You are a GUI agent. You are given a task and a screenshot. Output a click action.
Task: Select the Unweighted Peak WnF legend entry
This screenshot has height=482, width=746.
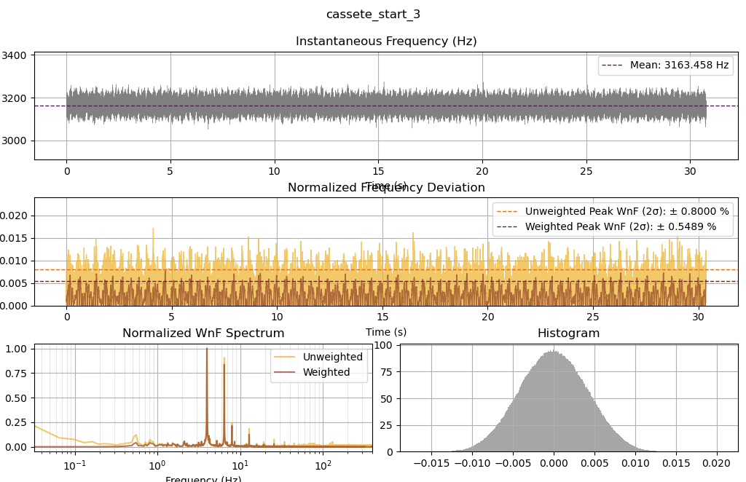[x=613, y=211]
